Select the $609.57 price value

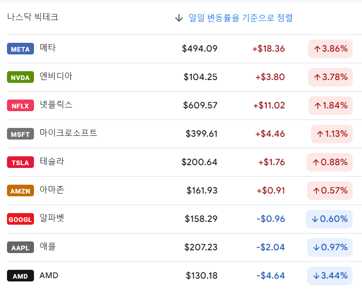pos(200,106)
